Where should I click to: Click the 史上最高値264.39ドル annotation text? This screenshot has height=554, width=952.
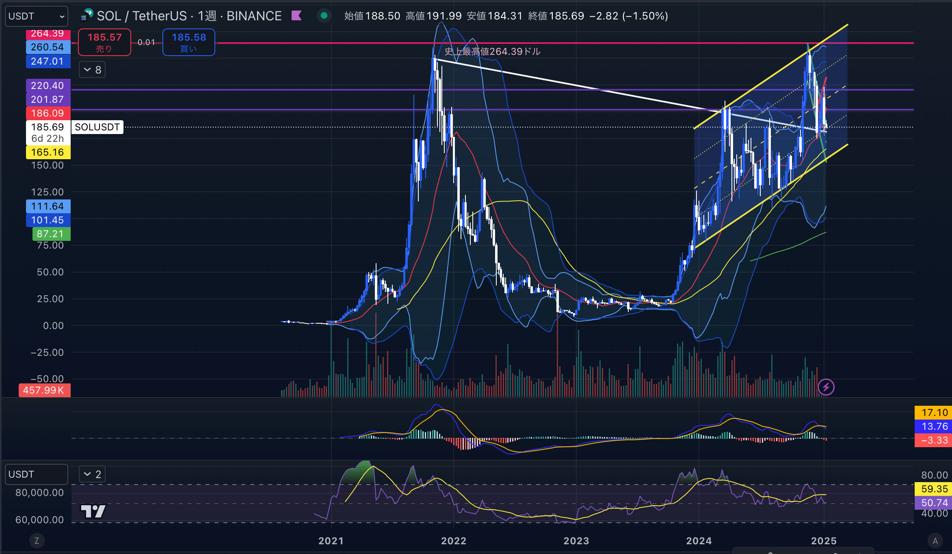click(492, 52)
